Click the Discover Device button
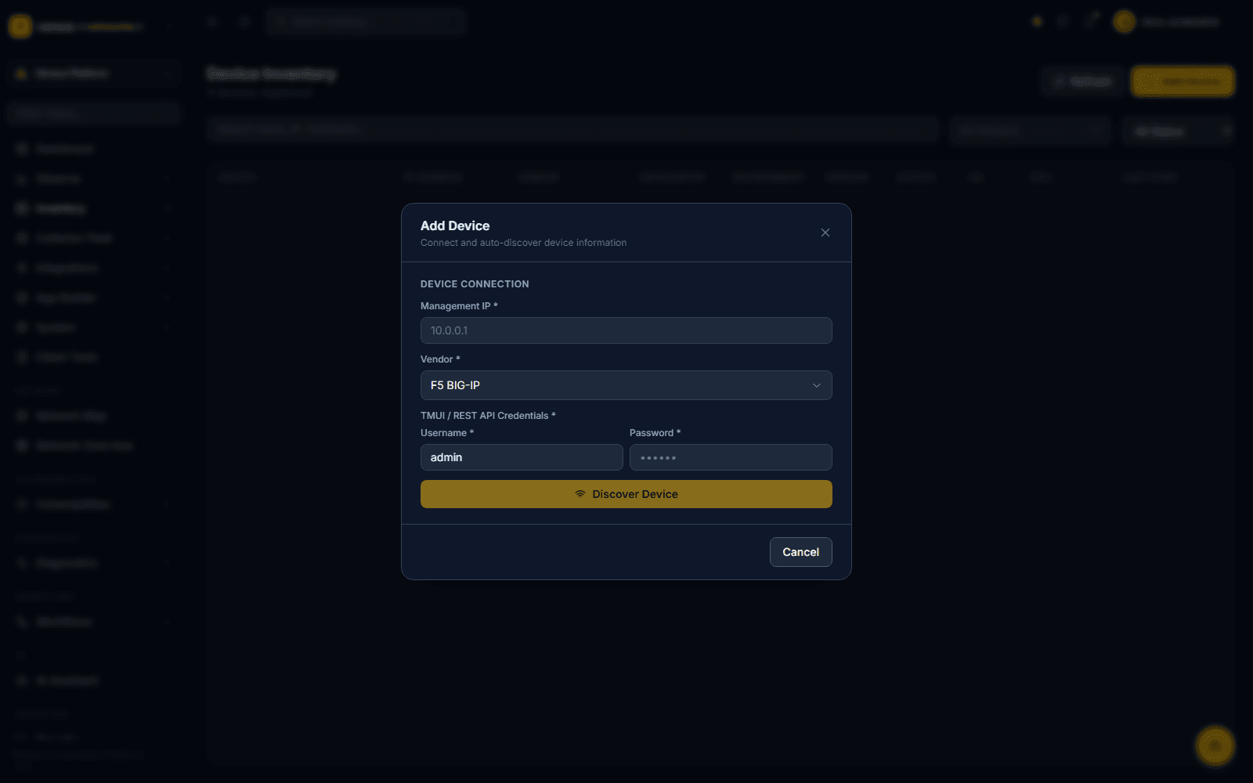This screenshot has height=783, width=1253. pos(626,494)
